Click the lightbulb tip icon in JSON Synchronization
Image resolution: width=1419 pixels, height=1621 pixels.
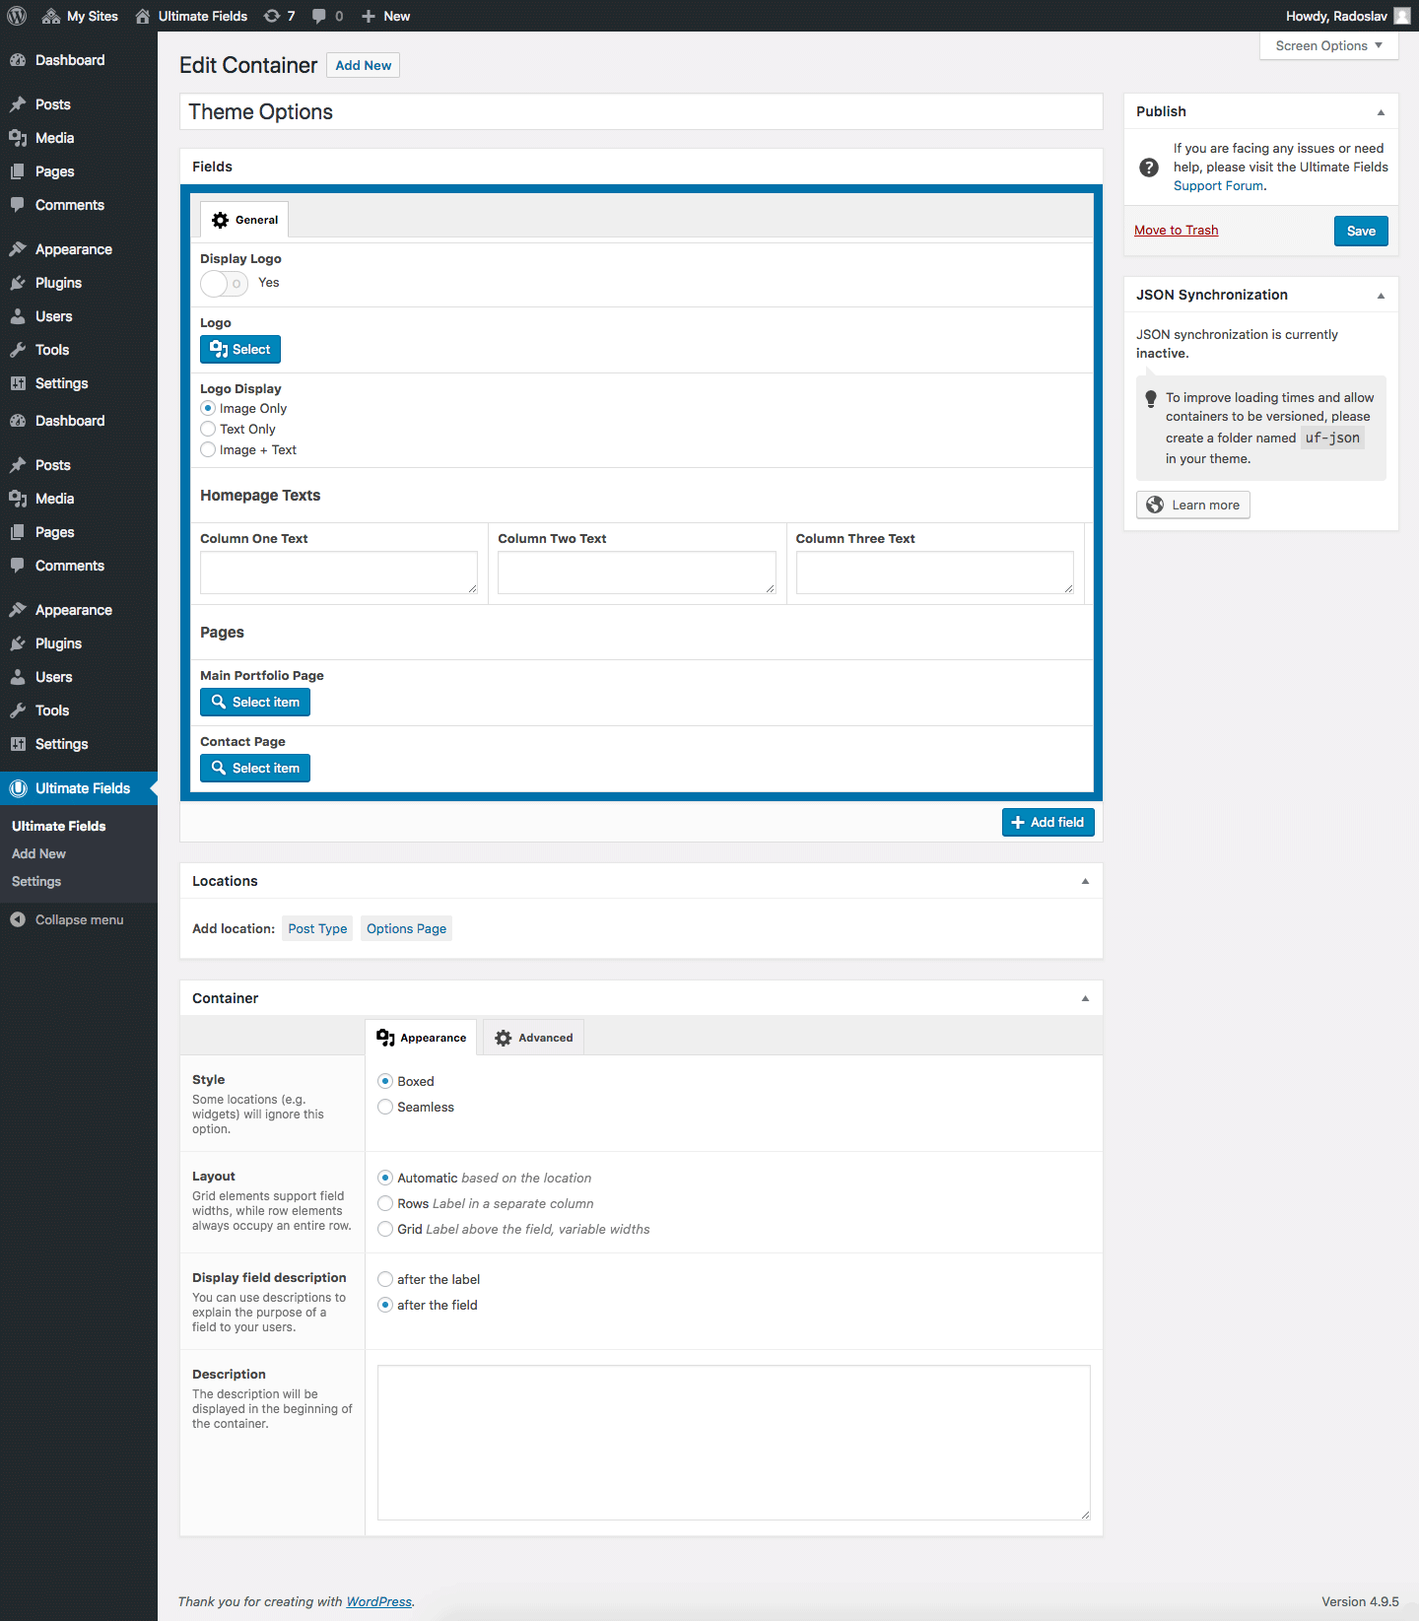[x=1150, y=399]
